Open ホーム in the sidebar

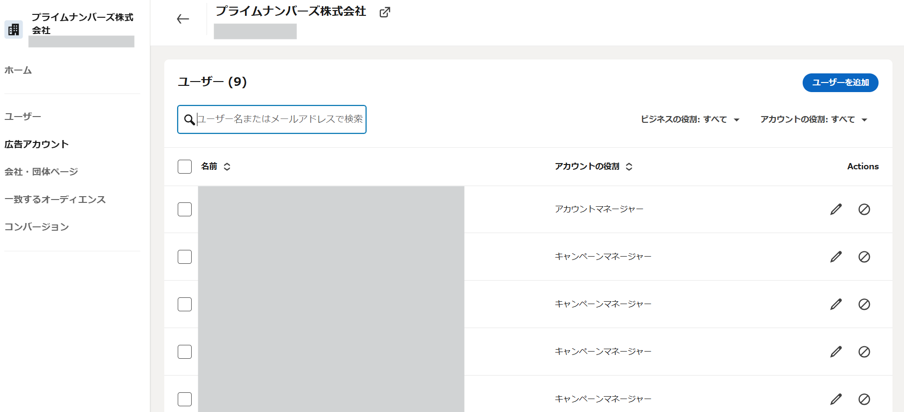[18, 70]
